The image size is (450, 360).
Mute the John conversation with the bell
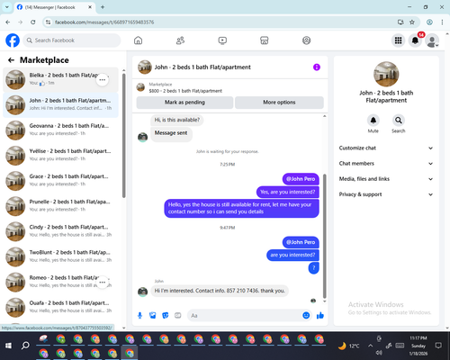(373, 121)
